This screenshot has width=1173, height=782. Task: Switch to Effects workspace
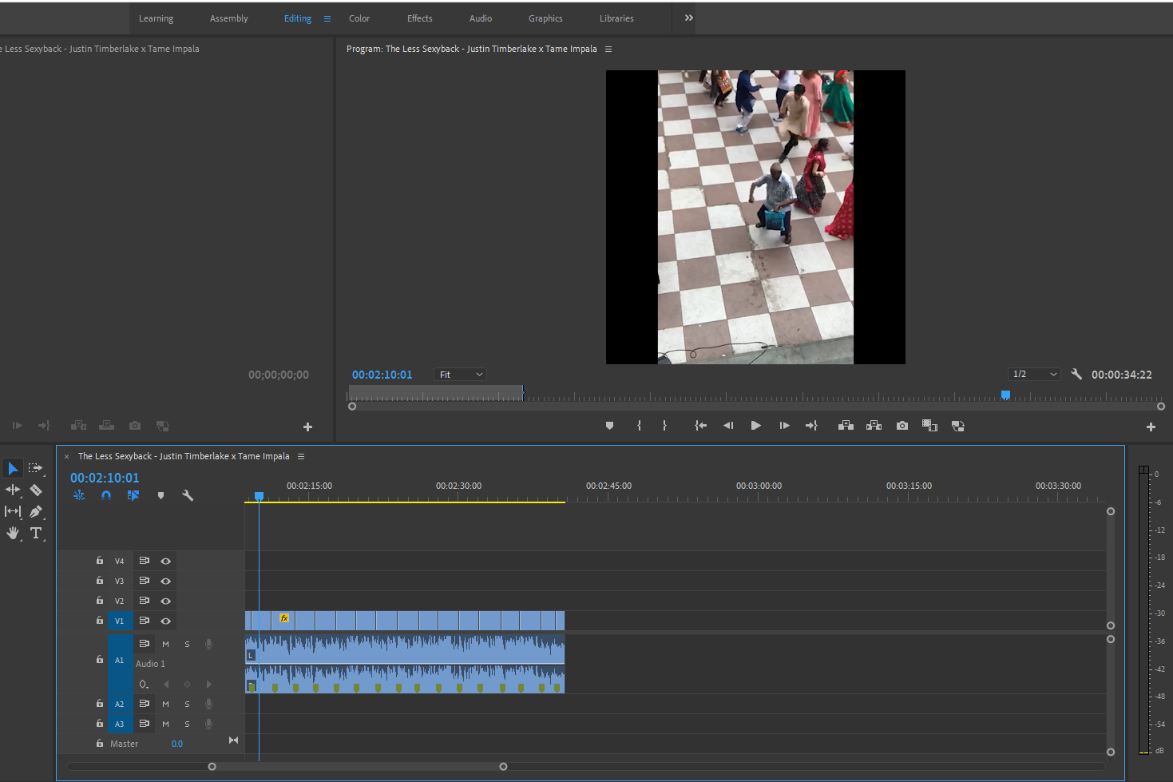click(420, 18)
